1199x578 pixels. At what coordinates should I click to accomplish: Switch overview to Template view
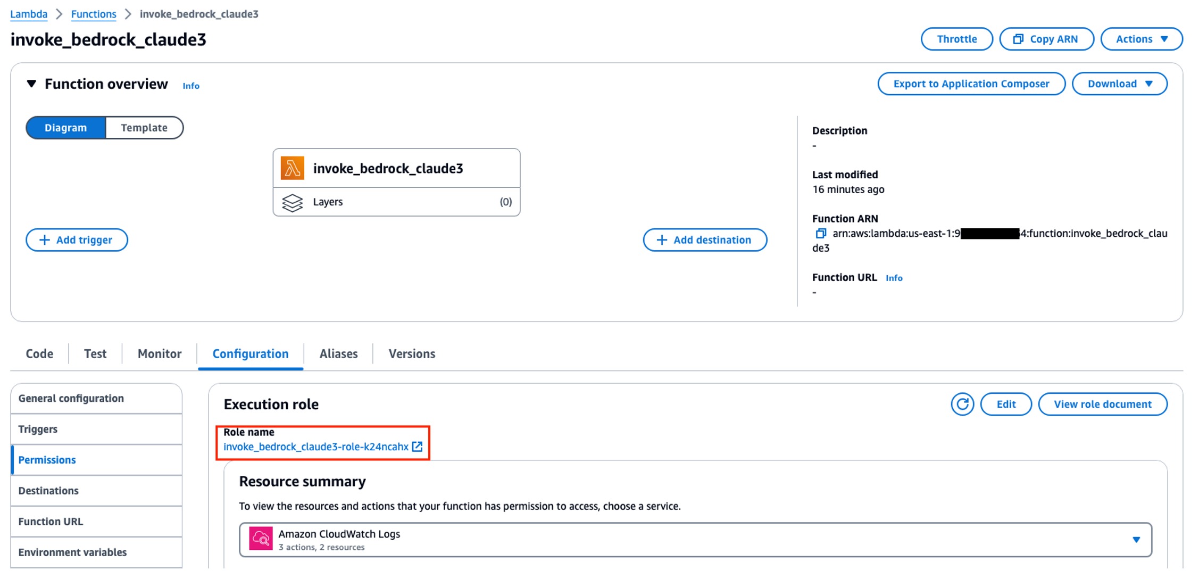[144, 128]
